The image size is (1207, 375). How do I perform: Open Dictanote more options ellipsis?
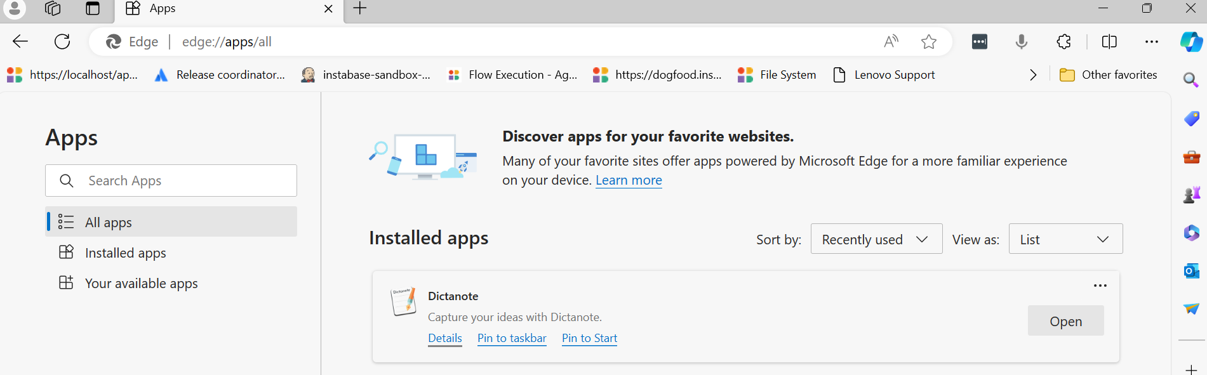pos(1100,286)
